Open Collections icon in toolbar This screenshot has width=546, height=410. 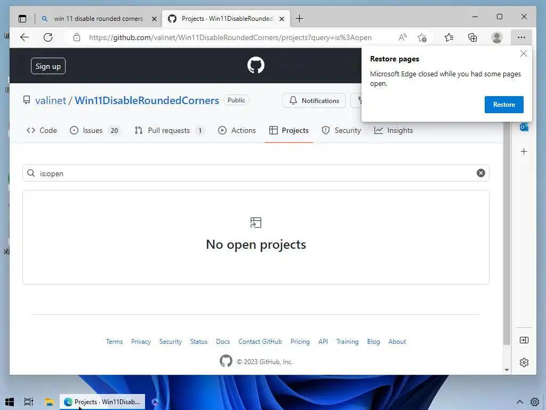coord(472,37)
